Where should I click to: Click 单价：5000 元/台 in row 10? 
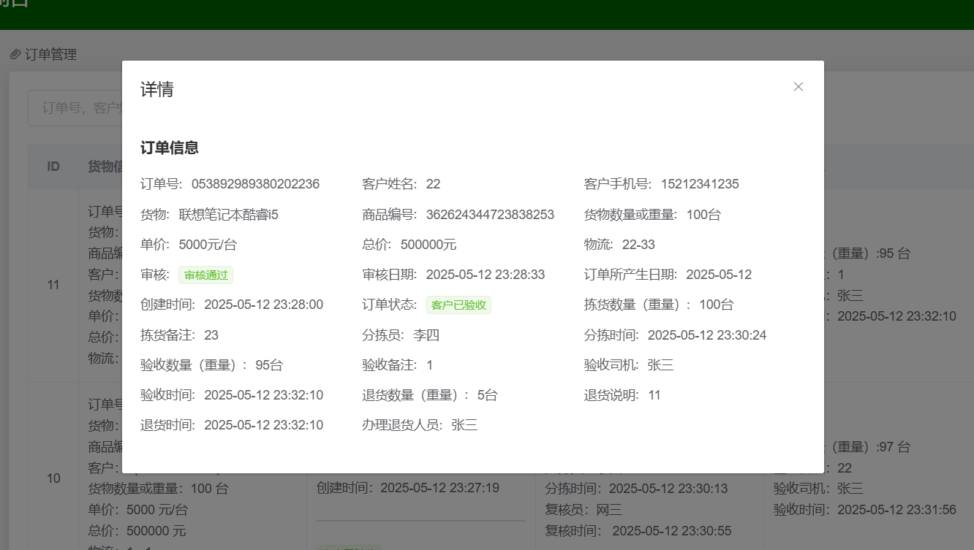click(138, 510)
